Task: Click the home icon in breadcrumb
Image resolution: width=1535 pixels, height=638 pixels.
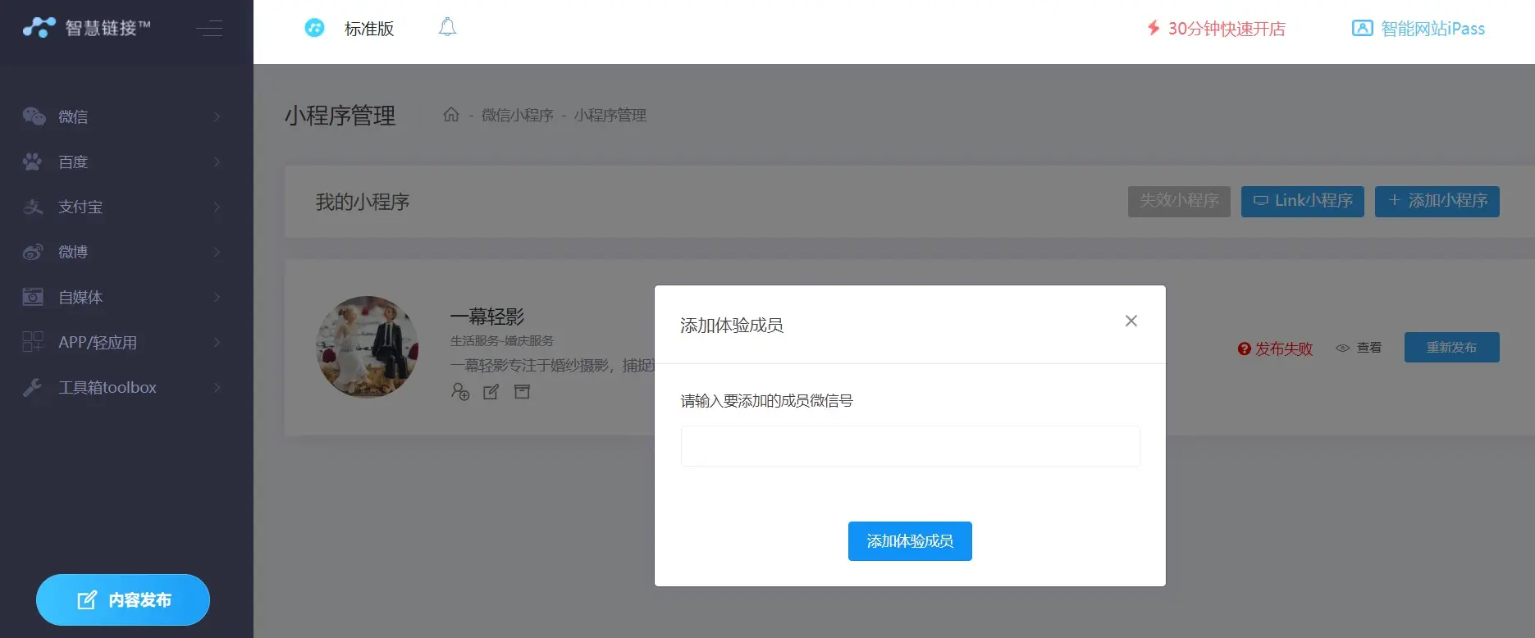Action: pyautogui.click(x=451, y=115)
